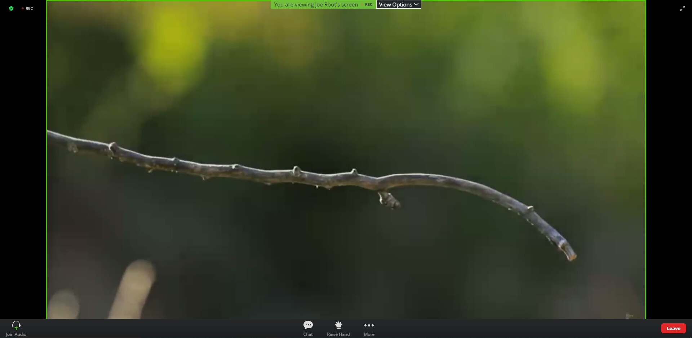The image size is (692, 338).
Task: Enter full screen with the expand arrows
Action: (x=682, y=9)
